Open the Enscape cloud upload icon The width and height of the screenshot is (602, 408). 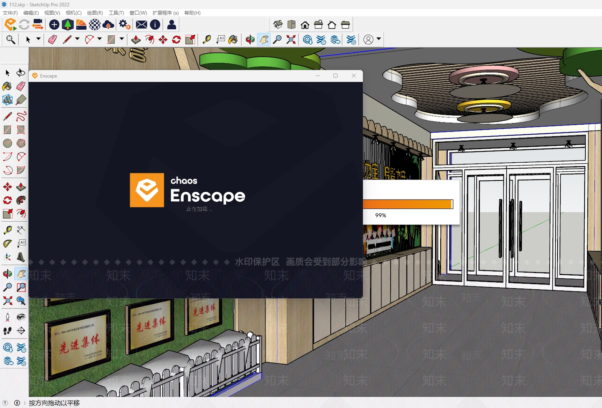click(x=108, y=25)
